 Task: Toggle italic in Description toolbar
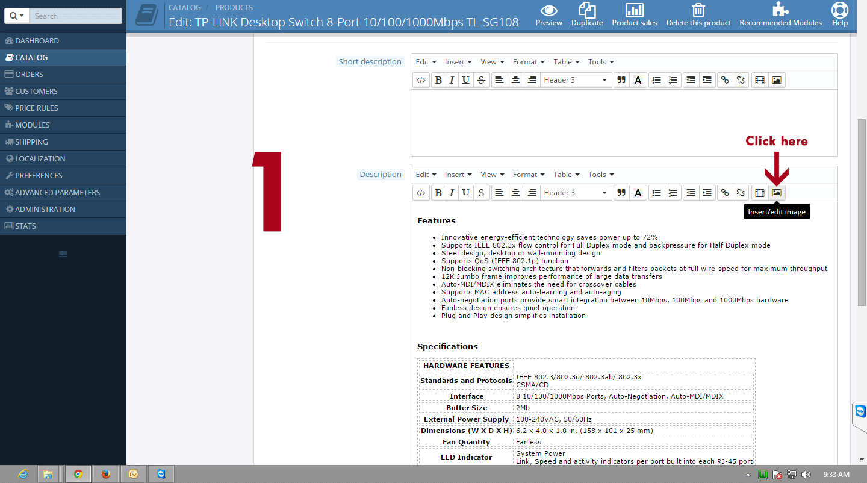(x=452, y=193)
